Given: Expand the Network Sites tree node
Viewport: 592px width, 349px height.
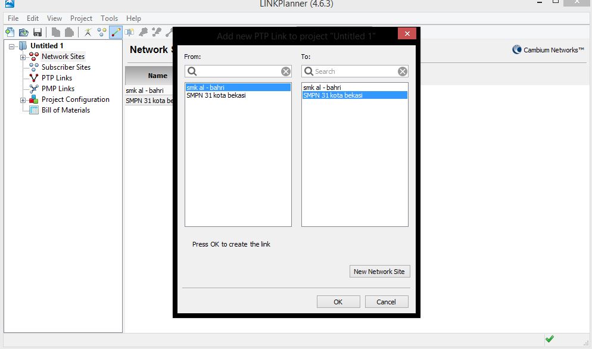Looking at the screenshot, I should coord(23,57).
